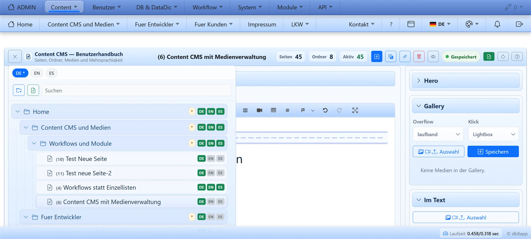Open the Benutzer menu
The height and width of the screenshot is (239, 531).
pyautogui.click(x=107, y=7)
